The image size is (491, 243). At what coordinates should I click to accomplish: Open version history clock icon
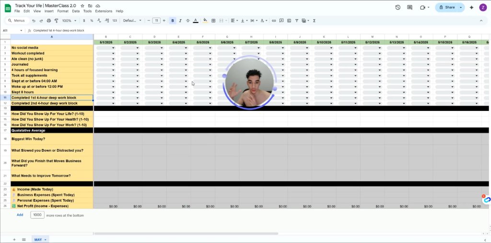[397, 7]
